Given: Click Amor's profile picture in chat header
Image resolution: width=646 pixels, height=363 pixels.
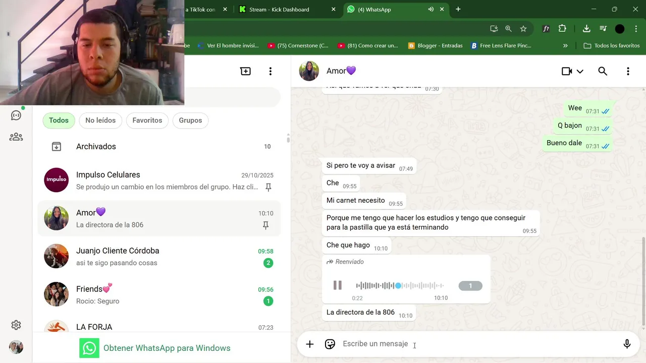Looking at the screenshot, I should 309,71.
